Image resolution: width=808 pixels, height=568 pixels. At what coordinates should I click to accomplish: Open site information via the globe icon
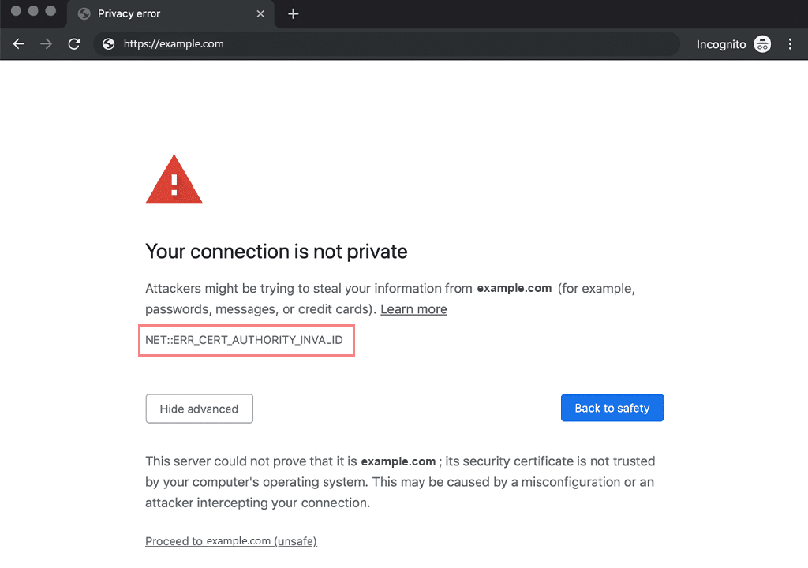(x=107, y=44)
